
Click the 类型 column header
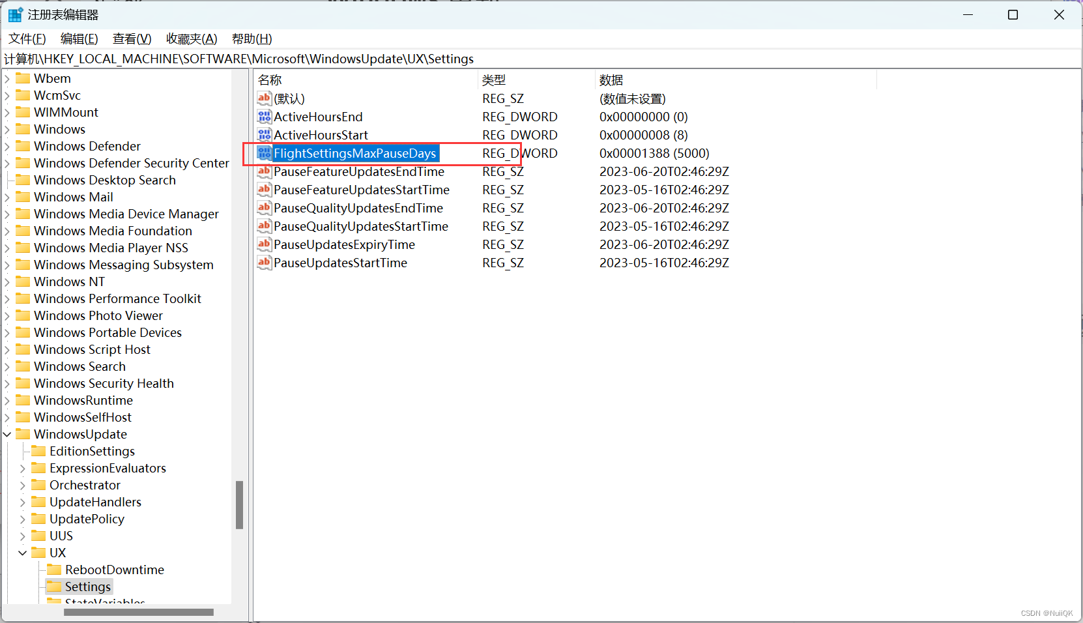[536, 80]
